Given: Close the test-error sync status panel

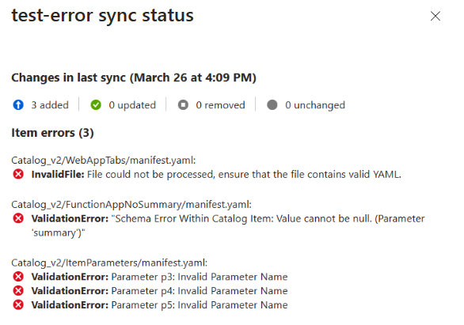Looking at the screenshot, I should point(435,16).
